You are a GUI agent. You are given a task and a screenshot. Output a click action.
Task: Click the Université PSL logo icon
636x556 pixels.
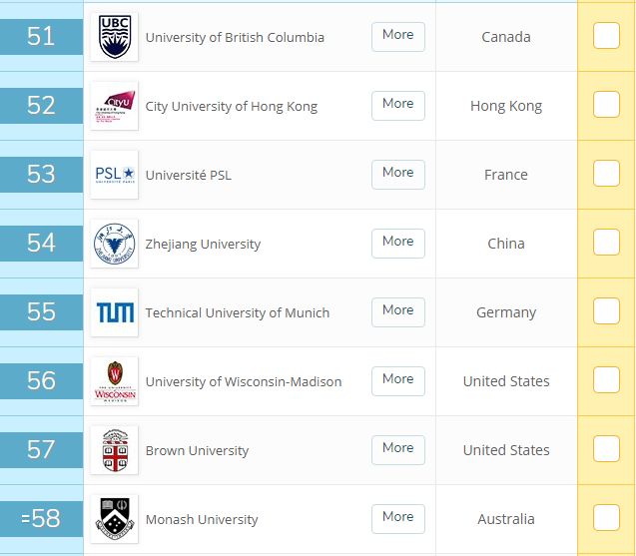(114, 175)
